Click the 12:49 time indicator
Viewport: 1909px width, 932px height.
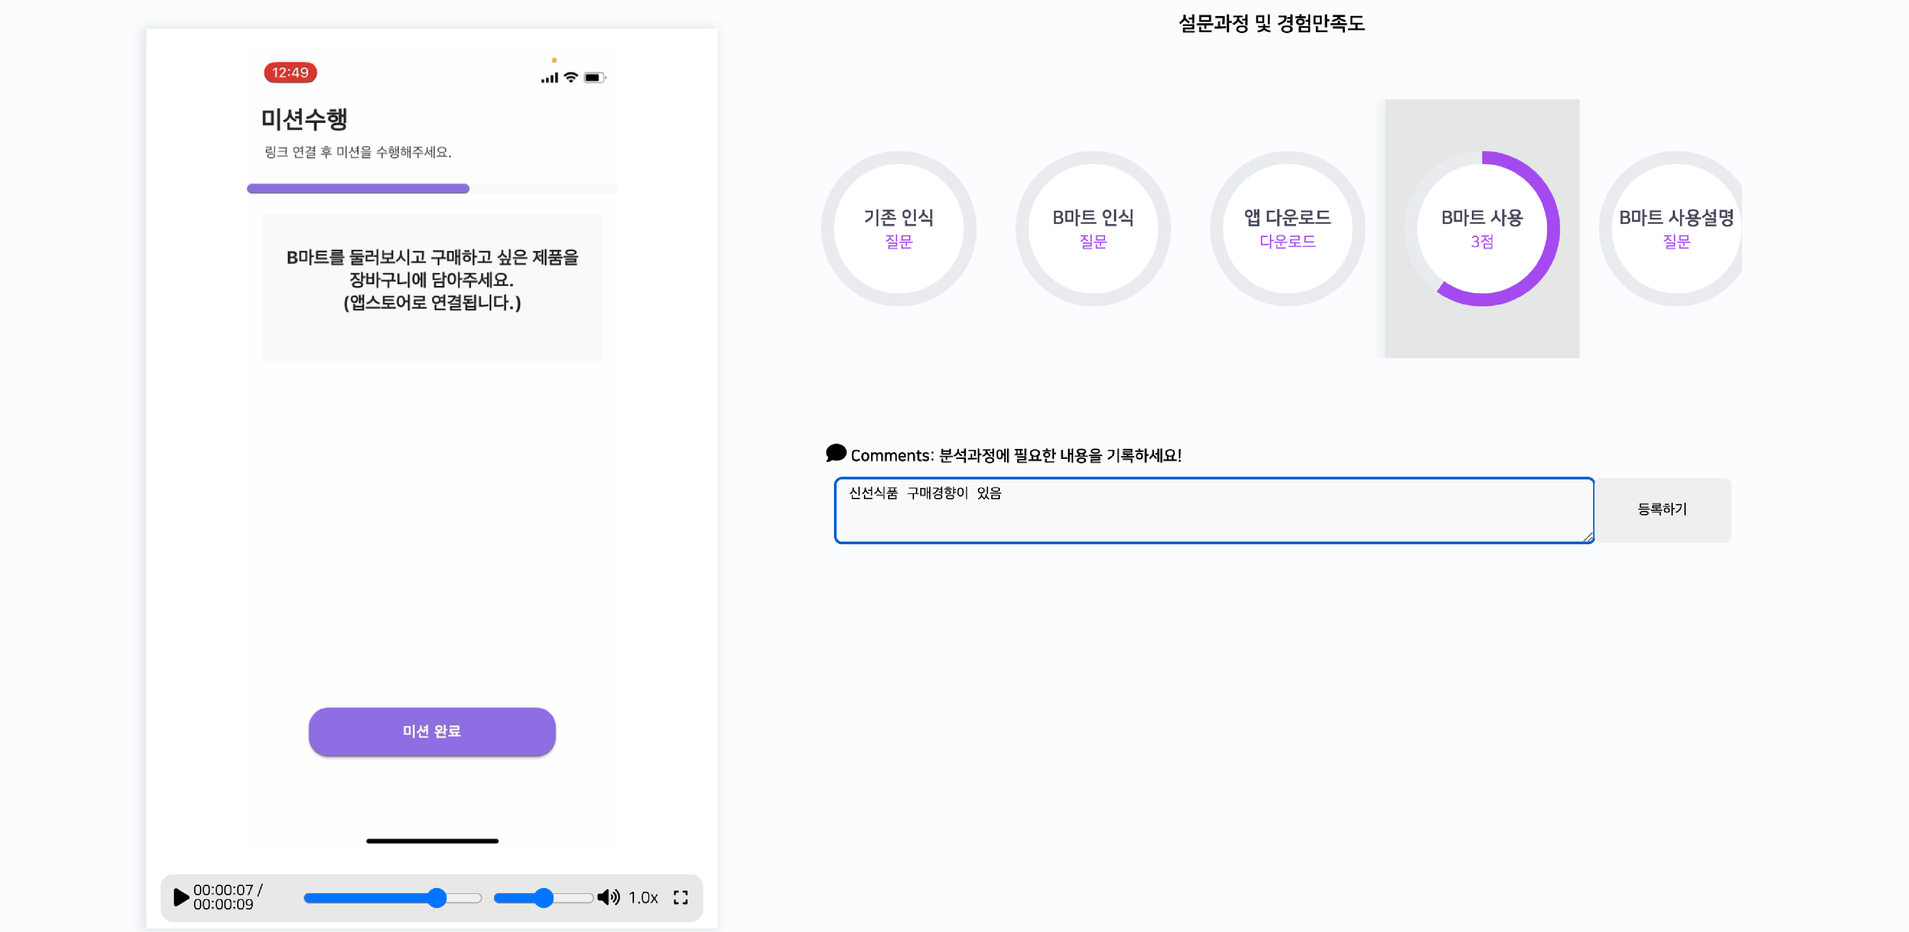290,72
